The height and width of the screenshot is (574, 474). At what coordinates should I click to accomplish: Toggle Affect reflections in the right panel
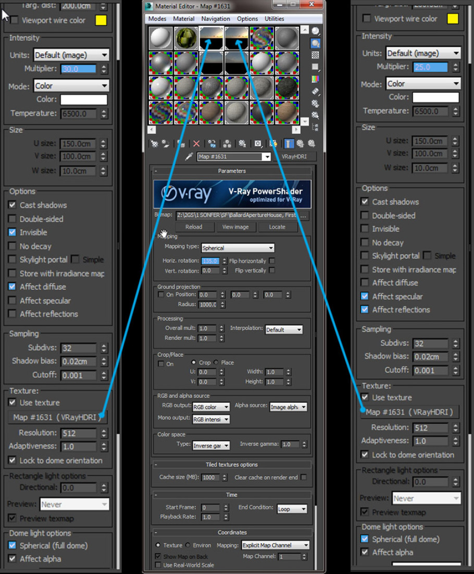[x=365, y=310]
